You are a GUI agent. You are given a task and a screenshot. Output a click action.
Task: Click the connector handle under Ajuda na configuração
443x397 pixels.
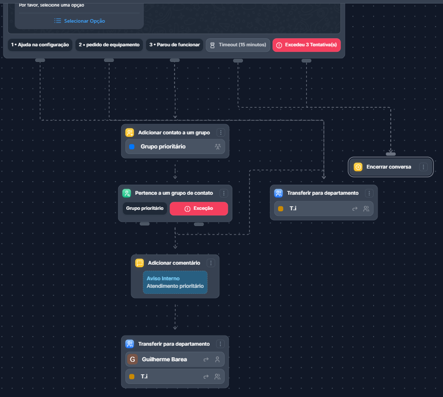[40, 60]
